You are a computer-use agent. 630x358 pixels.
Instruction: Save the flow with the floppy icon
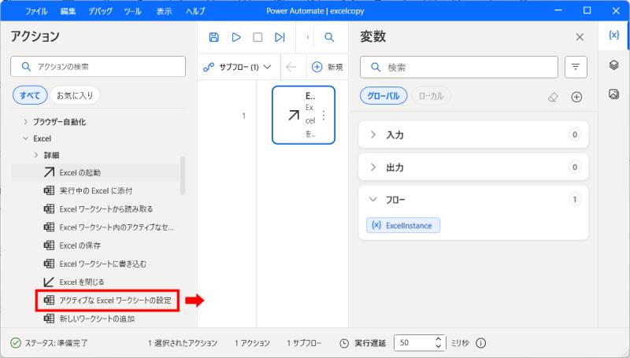click(213, 37)
